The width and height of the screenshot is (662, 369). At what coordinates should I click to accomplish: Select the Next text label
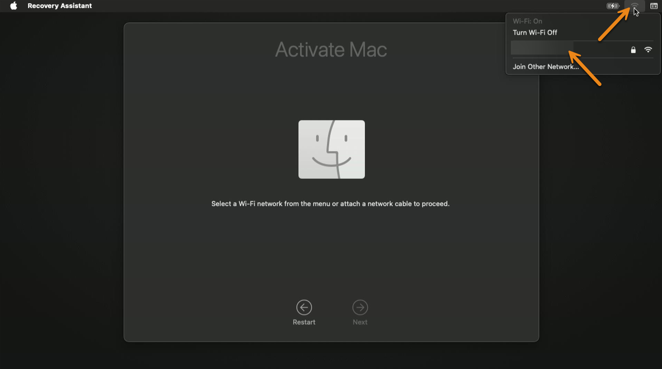[x=360, y=322]
